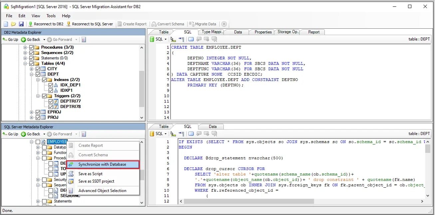Click blue rectangle icon in upper SQL toolbar
The width and height of the screenshot is (435, 215).
pyautogui.click(x=191, y=39)
